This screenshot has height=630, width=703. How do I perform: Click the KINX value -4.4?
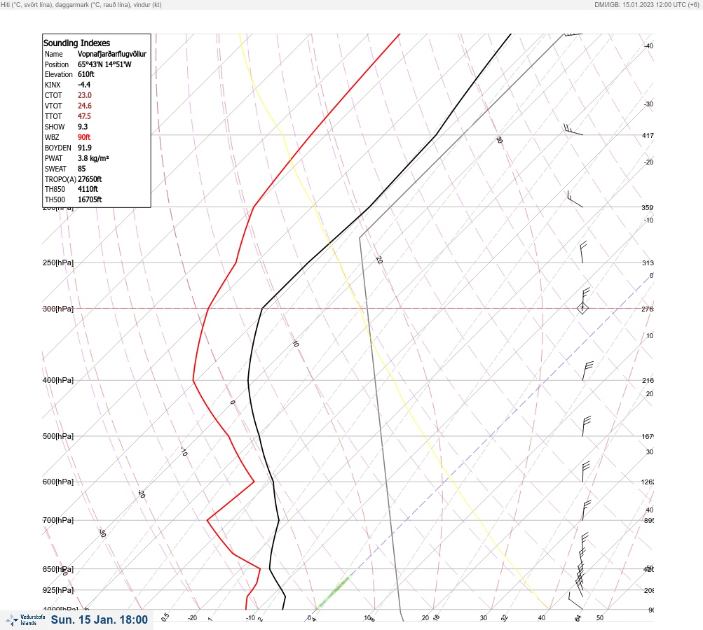click(84, 85)
